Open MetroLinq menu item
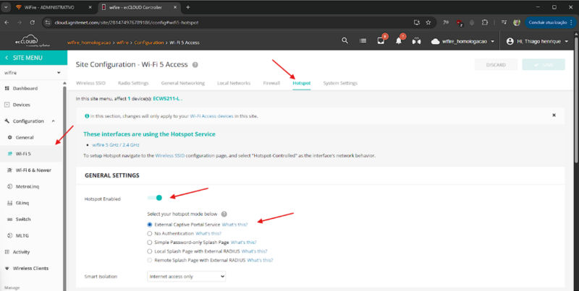 coord(27,186)
